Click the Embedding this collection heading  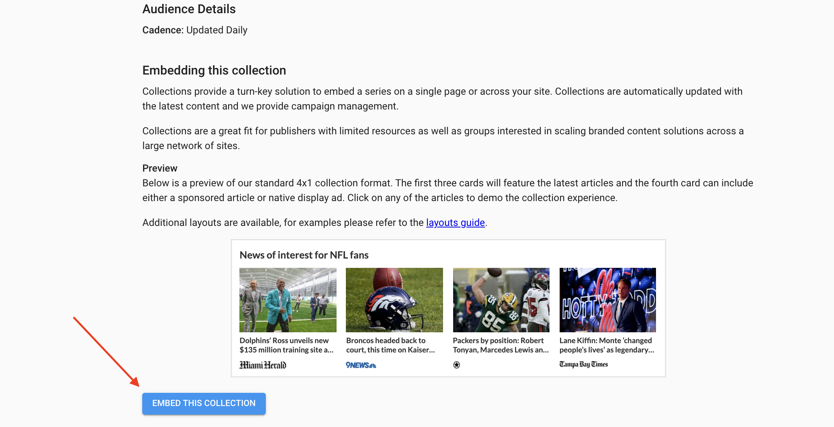pyautogui.click(x=214, y=70)
